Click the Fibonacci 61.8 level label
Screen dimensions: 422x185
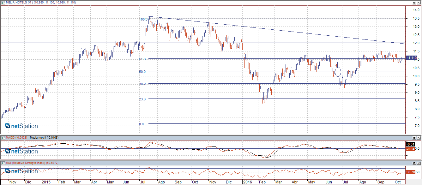coord(142,59)
